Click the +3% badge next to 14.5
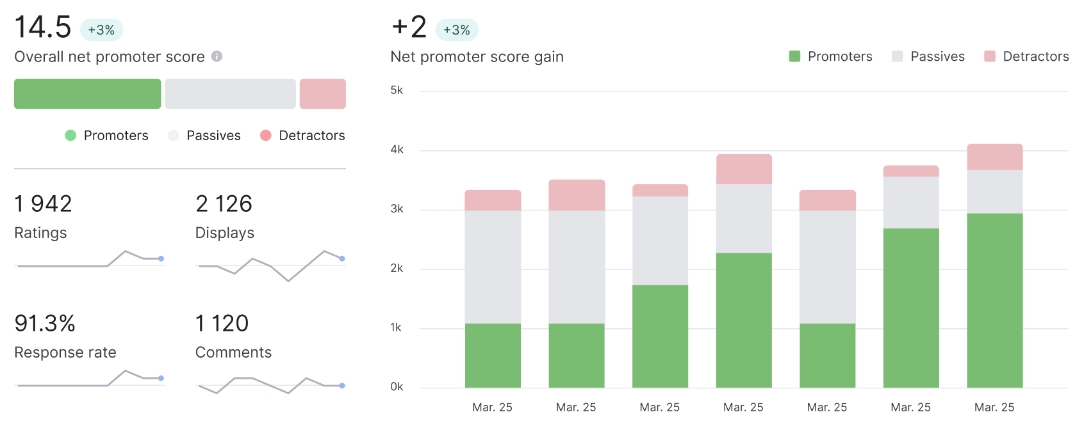This screenshot has width=1084, height=444. pyautogui.click(x=101, y=29)
